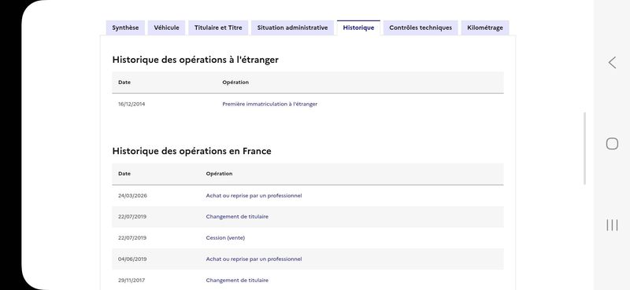Select the Historique tab
Image resolution: width=630 pixels, height=290 pixels.
358,28
